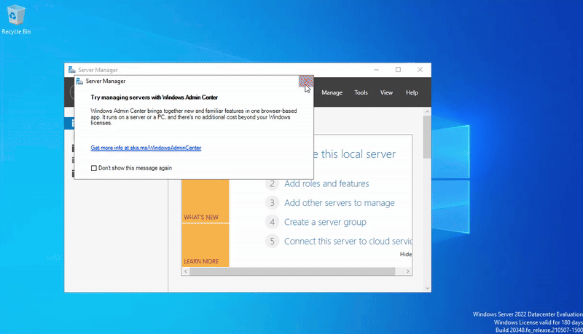
Task: Select the WHAT'S NEW tile
Action: click(206, 201)
